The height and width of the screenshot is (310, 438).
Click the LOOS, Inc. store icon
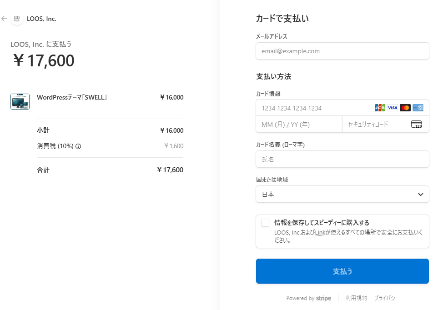tap(17, 19)
